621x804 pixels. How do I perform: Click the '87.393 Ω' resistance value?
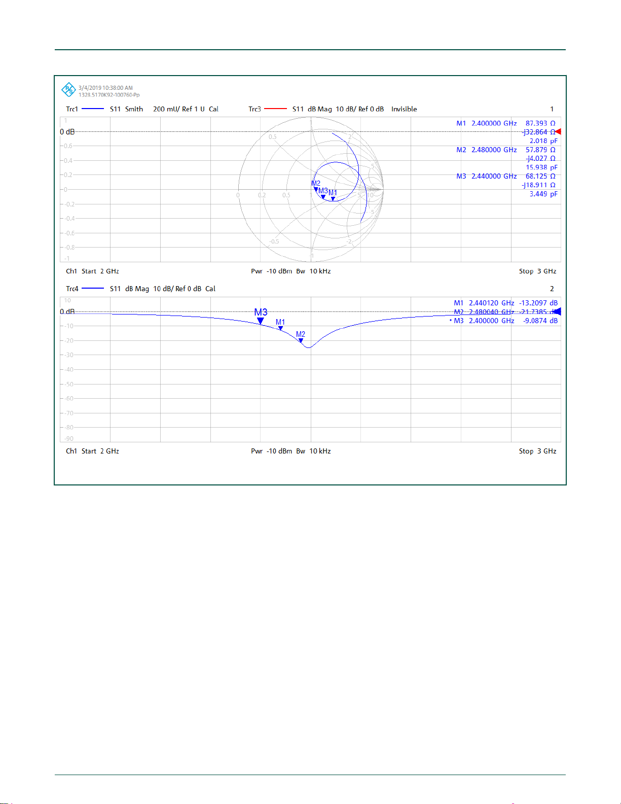coord(540,123)
